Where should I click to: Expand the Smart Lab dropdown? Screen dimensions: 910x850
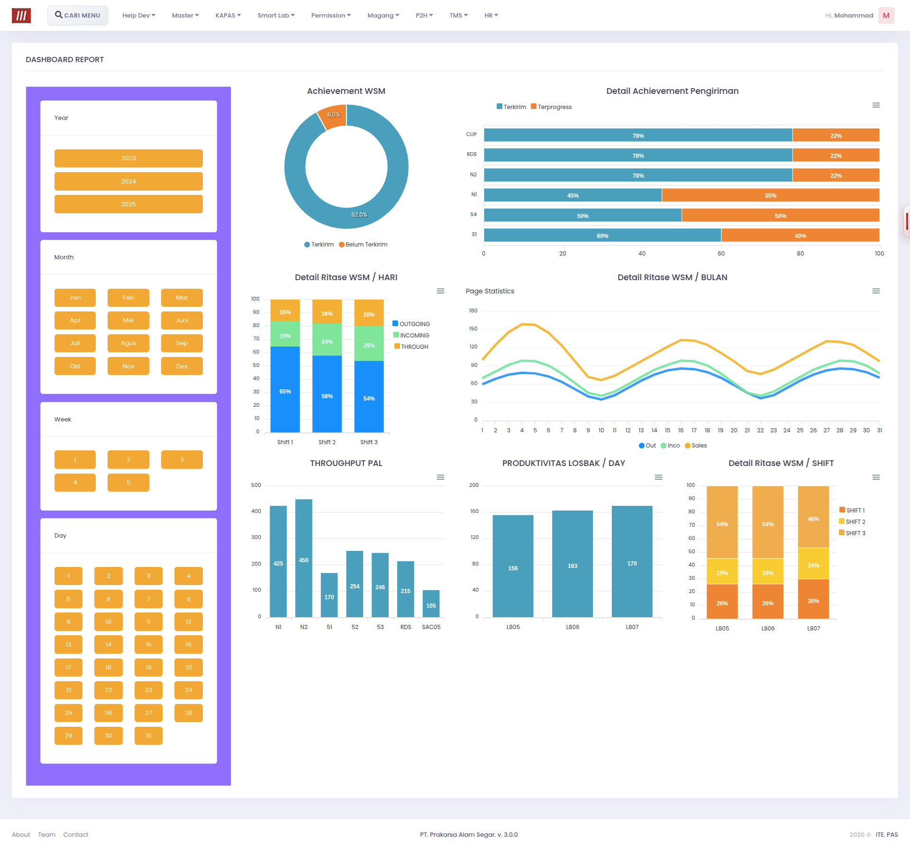click(x=276, y=16)
